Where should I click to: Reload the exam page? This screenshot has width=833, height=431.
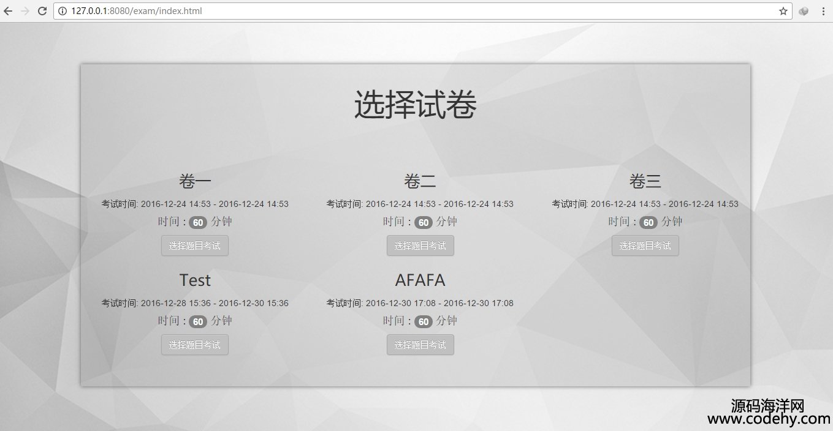[x=42, y=11]
